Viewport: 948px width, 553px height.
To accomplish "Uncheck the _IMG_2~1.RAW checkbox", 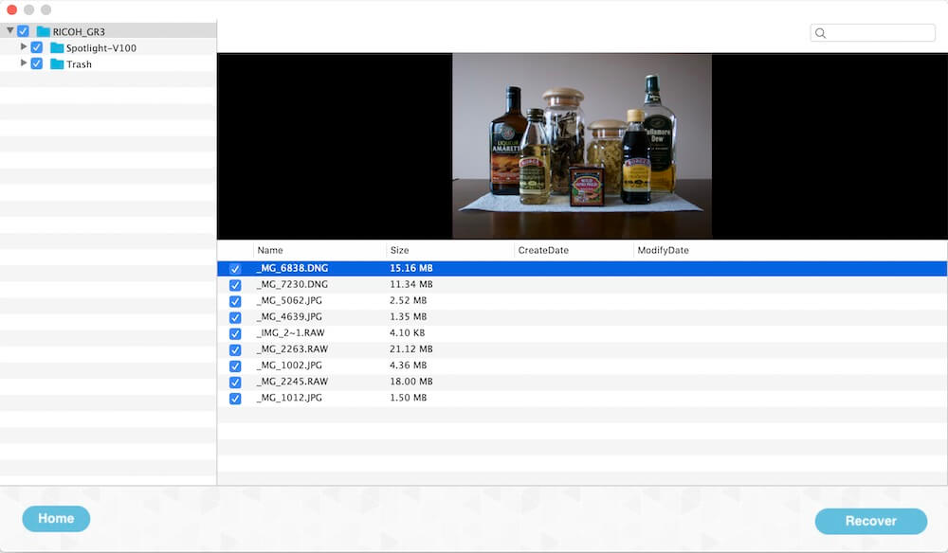I will coord(235,334).
